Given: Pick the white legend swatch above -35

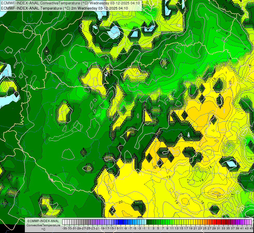Looking at the screenshot, I should (x=64, y=222).
